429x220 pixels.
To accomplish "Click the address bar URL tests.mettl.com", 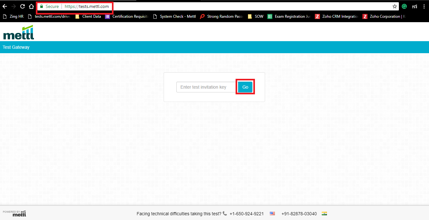I will pos(87,6).
